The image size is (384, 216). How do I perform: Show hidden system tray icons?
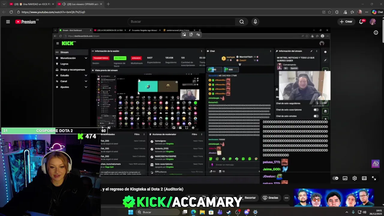347,212
